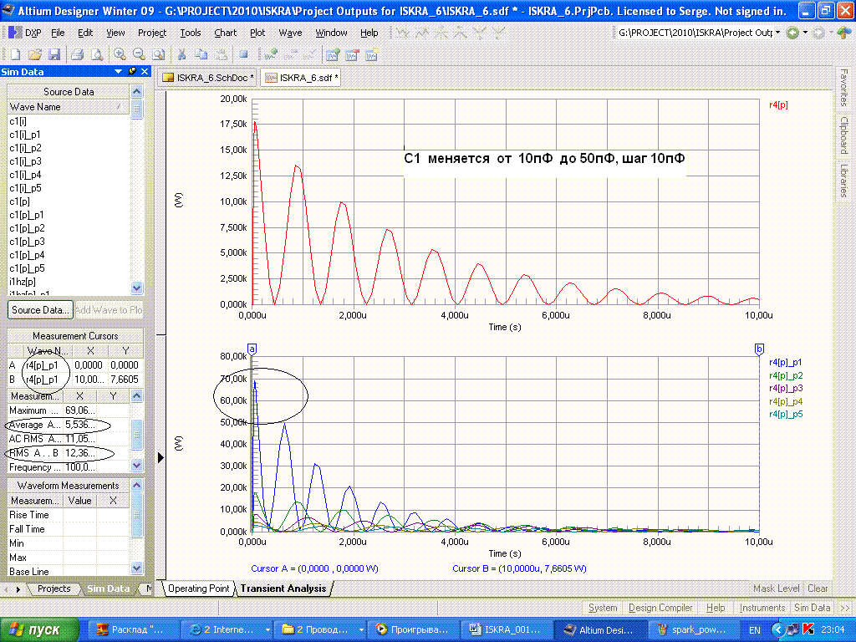Open the File menu
The width and height of the screenshot is (856, 642).
pyautogui.click(x=58, y=33)
